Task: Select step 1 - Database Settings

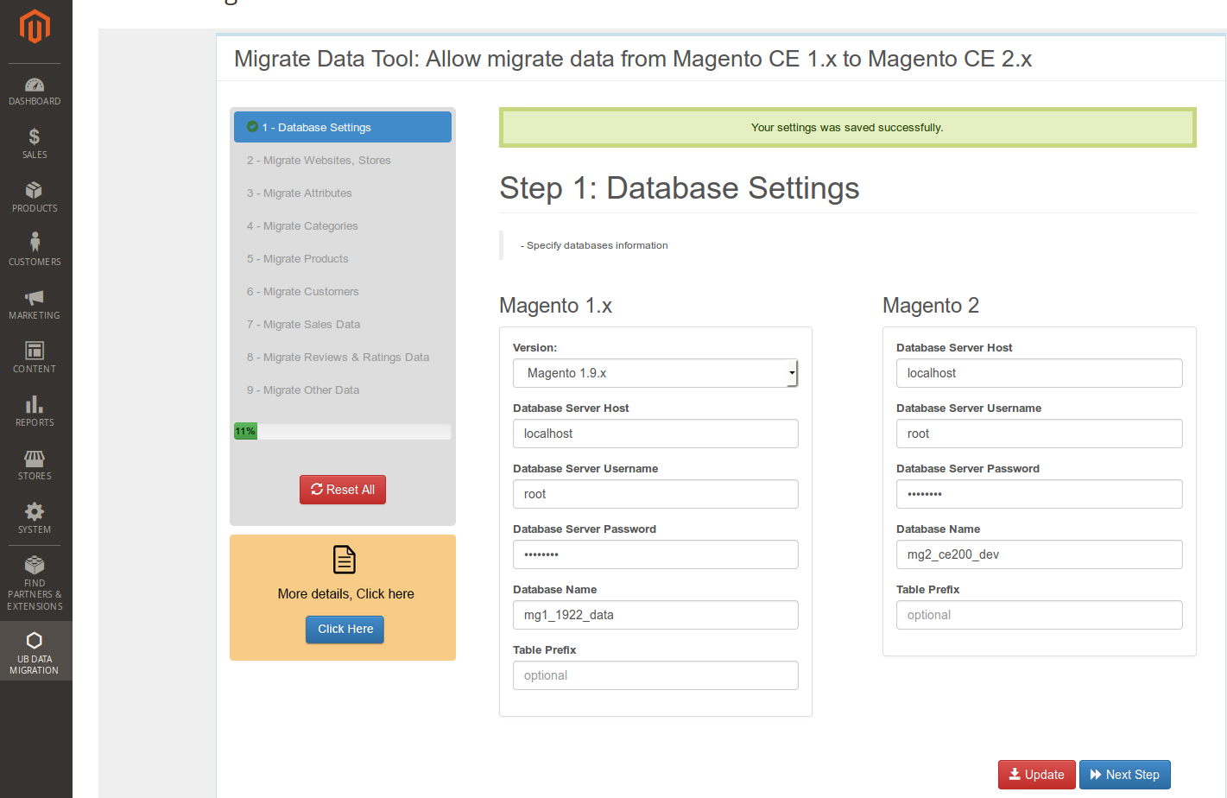Action: [x=343, y=127]
